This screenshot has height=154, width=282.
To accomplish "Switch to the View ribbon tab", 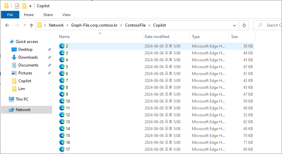I will pos(66,15).
